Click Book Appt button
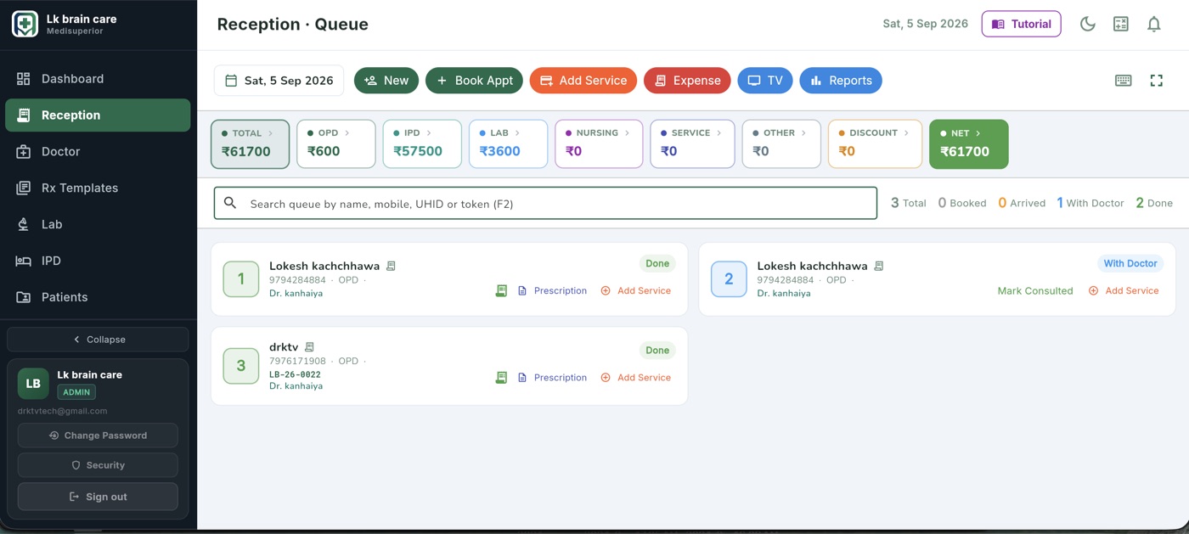 (474, 81)
